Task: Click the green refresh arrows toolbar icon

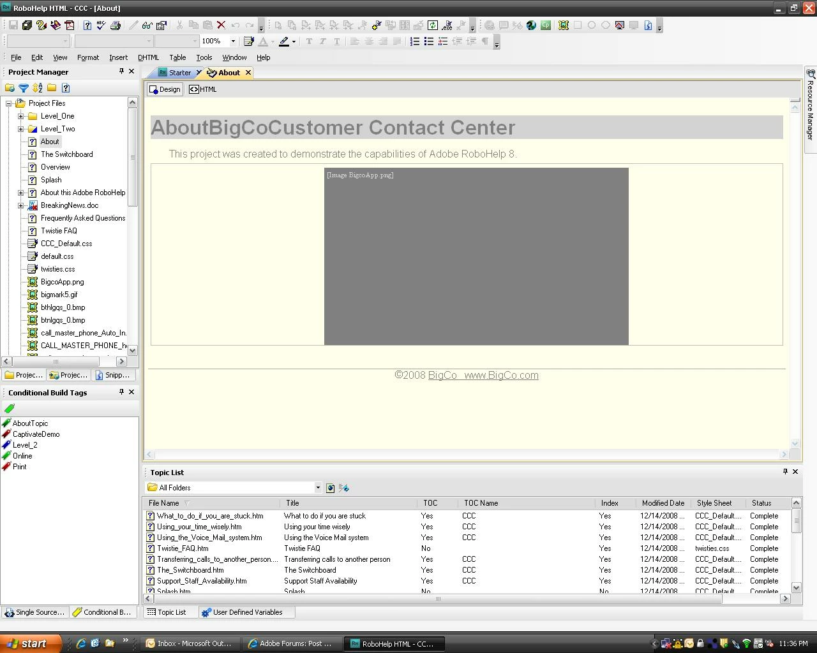Action: click(x=433, y=26)
